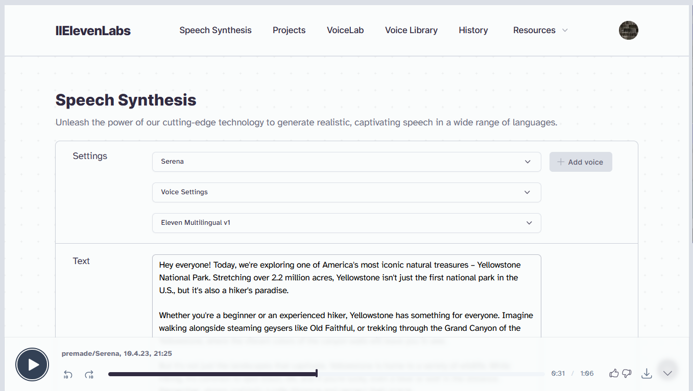Image resolution: width=693 pixels, height=391 pixels.
Task: Open the Serena voice dropdown
Action: (x=347, y=162)
